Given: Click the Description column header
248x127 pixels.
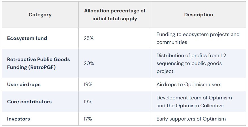Looking at the screenshot, I should click(199, 15).
